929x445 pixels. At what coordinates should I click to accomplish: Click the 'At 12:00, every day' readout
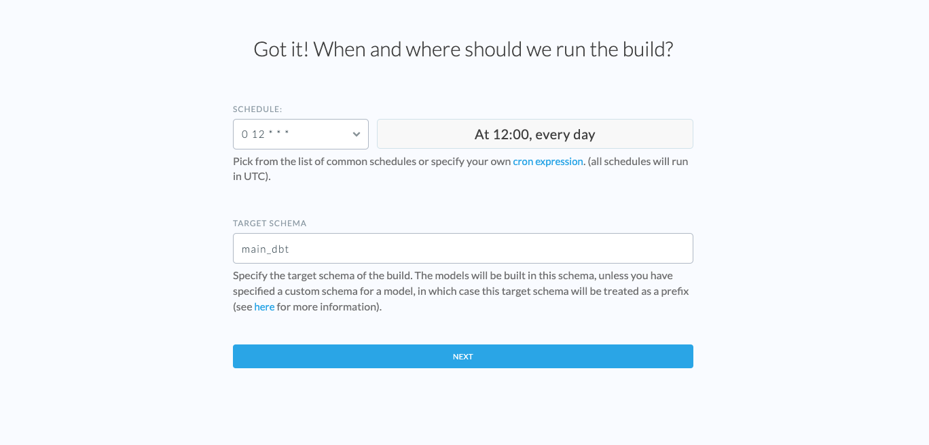(x=534, y=135)
